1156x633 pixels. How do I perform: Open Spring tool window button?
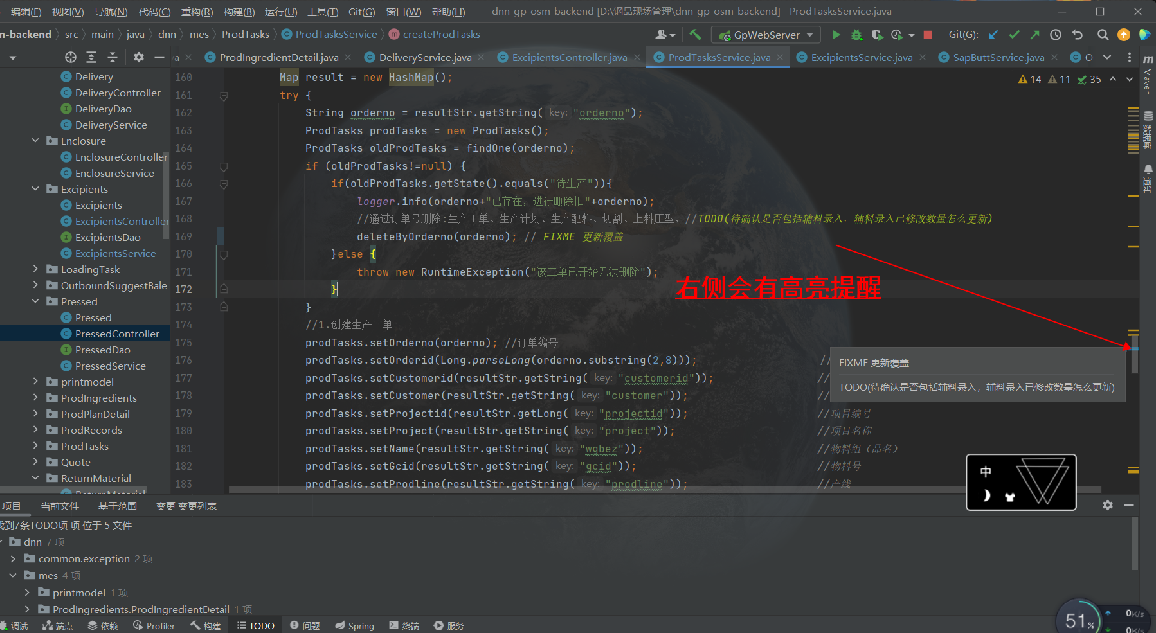[354, 626]
